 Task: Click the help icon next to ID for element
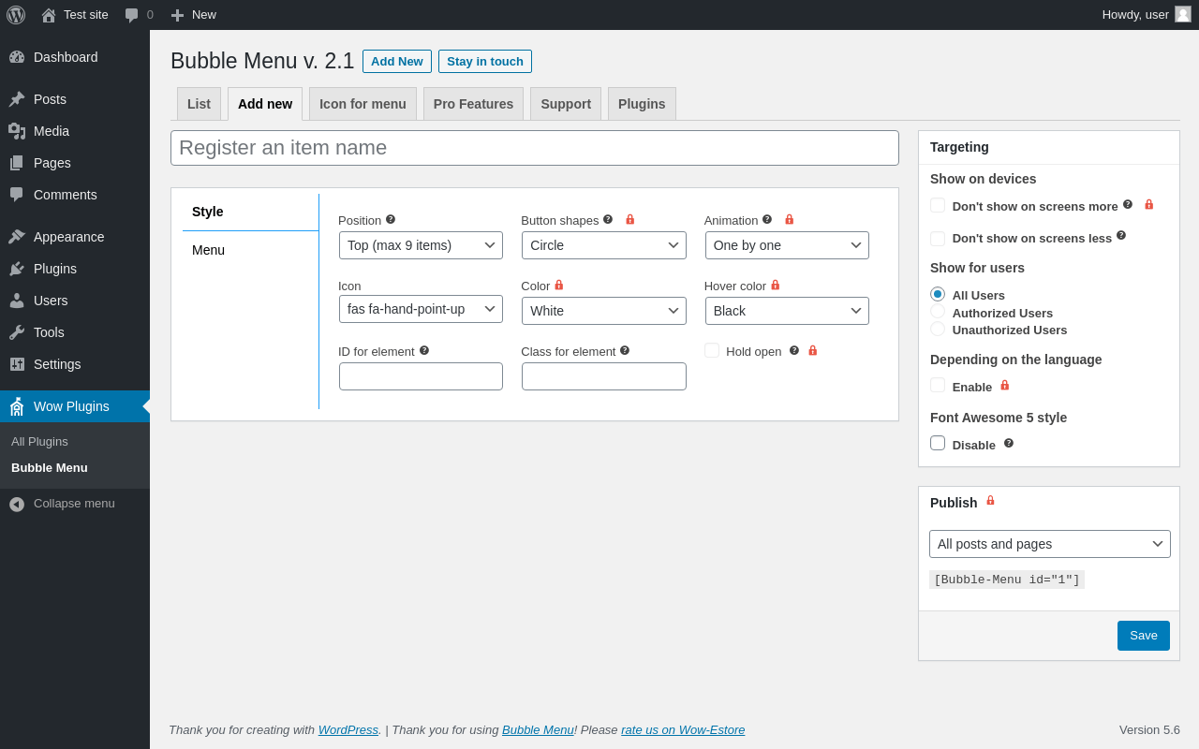pos(424,350)
